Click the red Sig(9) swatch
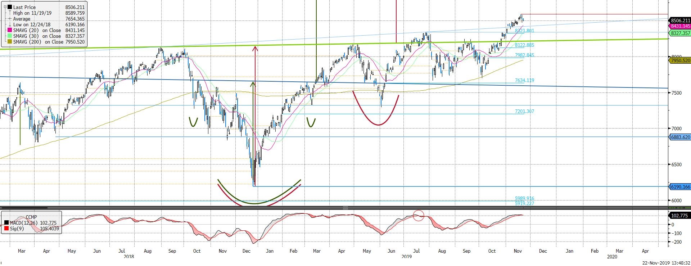 [6, 229]
